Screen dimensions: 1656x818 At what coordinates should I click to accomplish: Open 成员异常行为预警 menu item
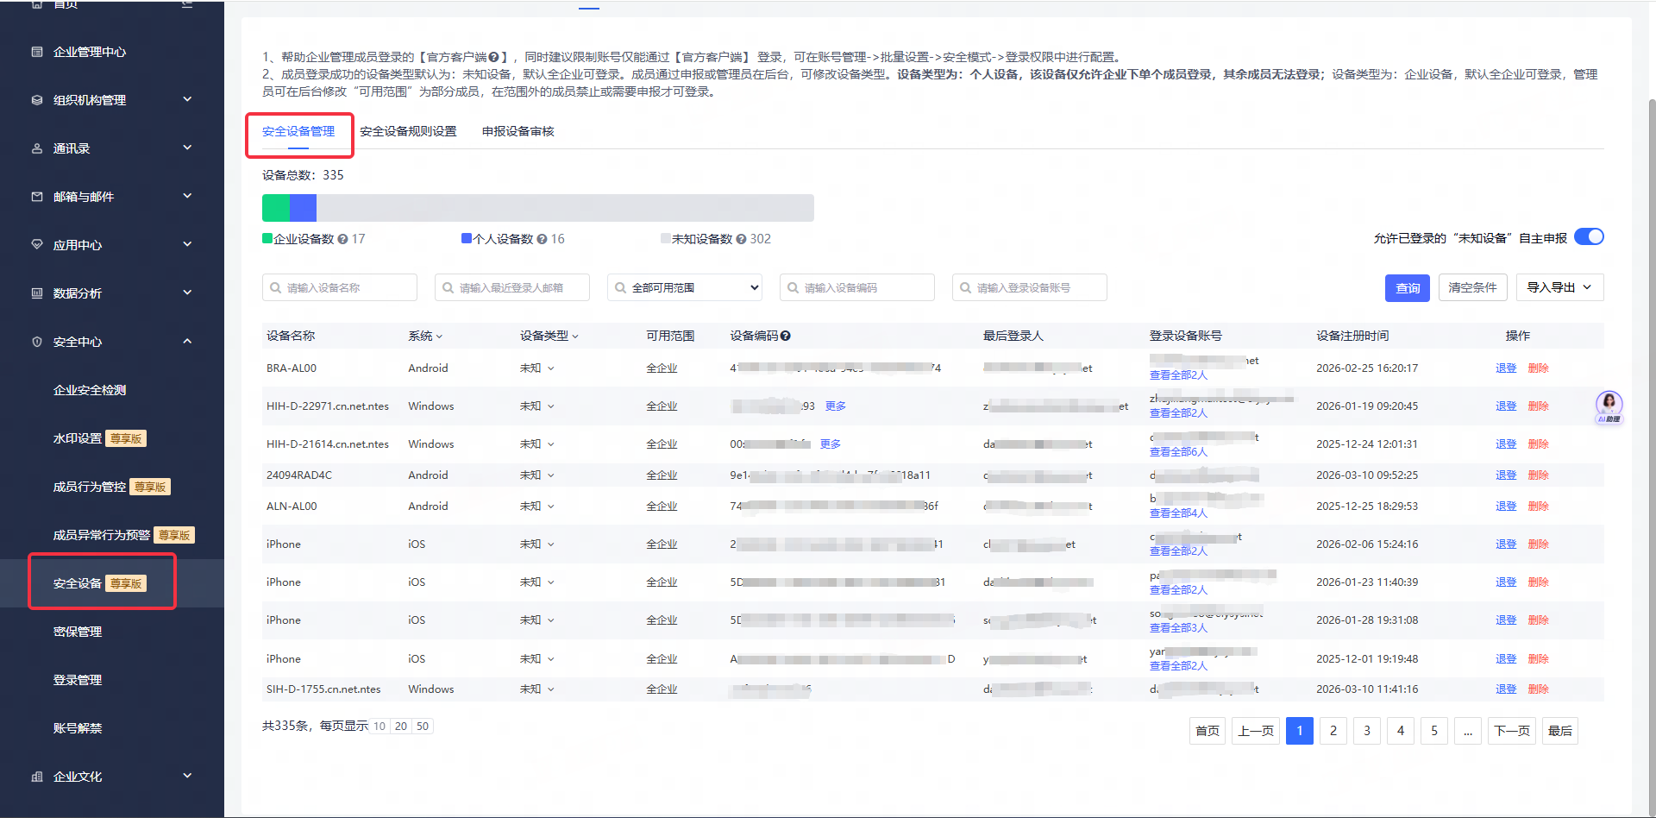pyautogui.click(x=102, y=535)
